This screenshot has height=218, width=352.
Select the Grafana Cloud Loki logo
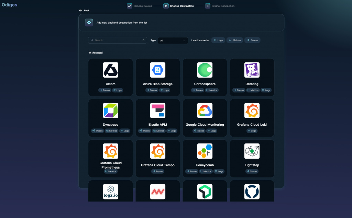pos(252,111)
